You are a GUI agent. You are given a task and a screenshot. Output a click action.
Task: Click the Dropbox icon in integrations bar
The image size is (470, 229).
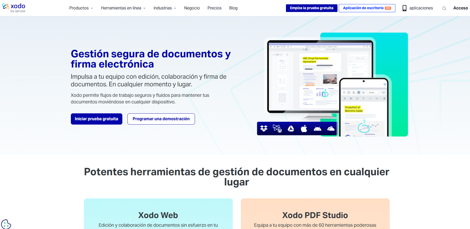264,128
